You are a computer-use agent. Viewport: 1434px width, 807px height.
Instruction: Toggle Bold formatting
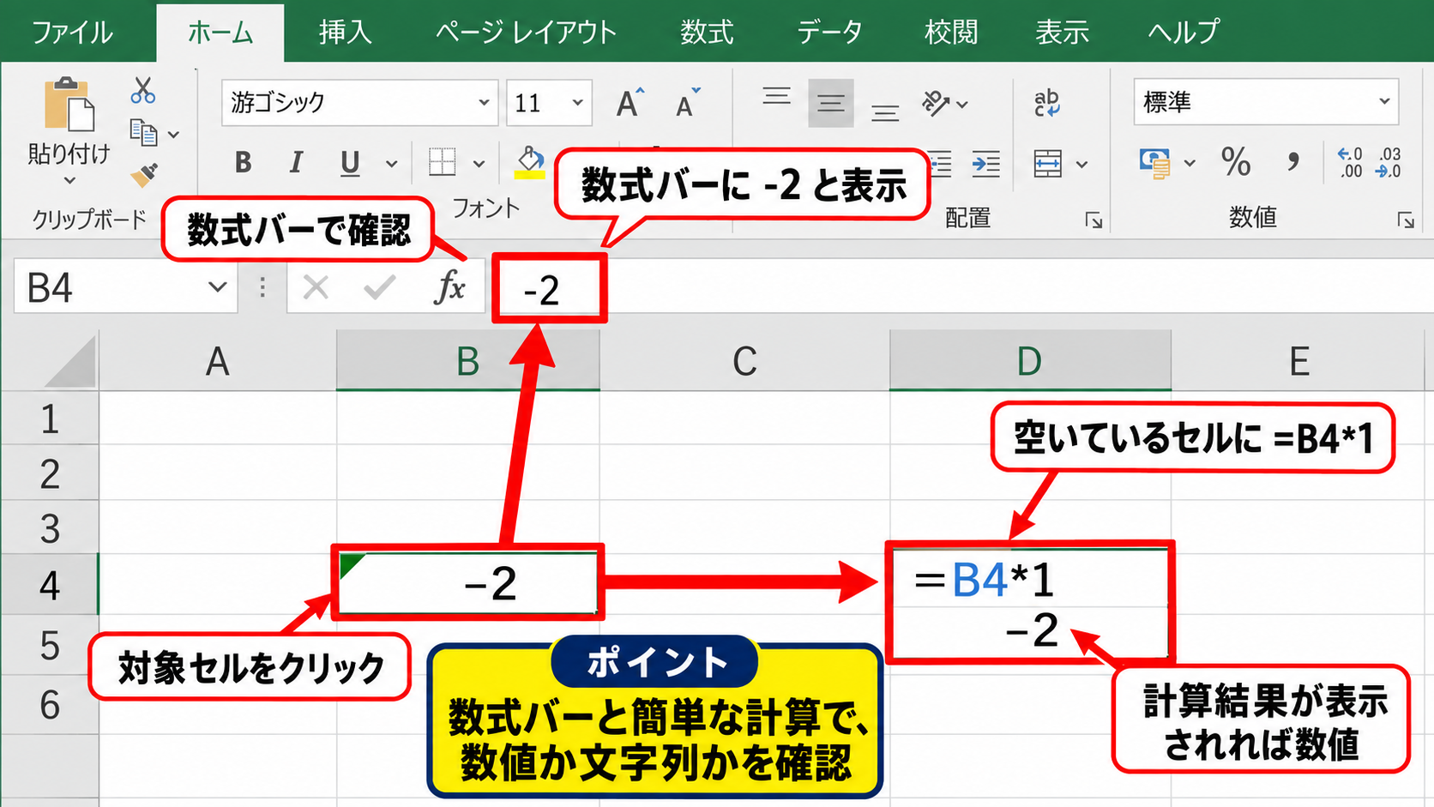(244, 162)
